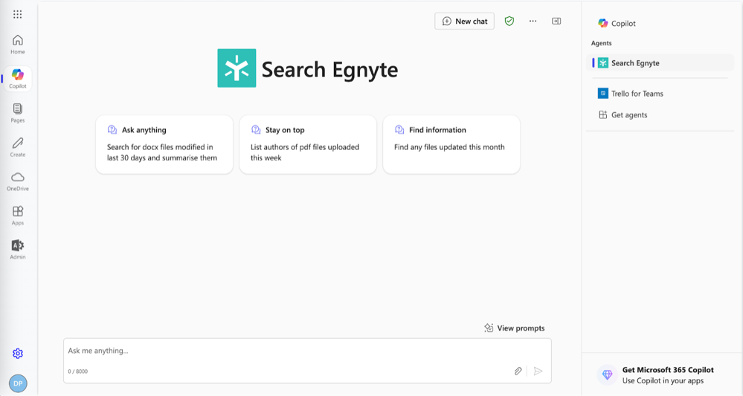Click the Search Egnyte logo tile
The height and width of the screenshot is (396, 743).
tap(237, 68)
